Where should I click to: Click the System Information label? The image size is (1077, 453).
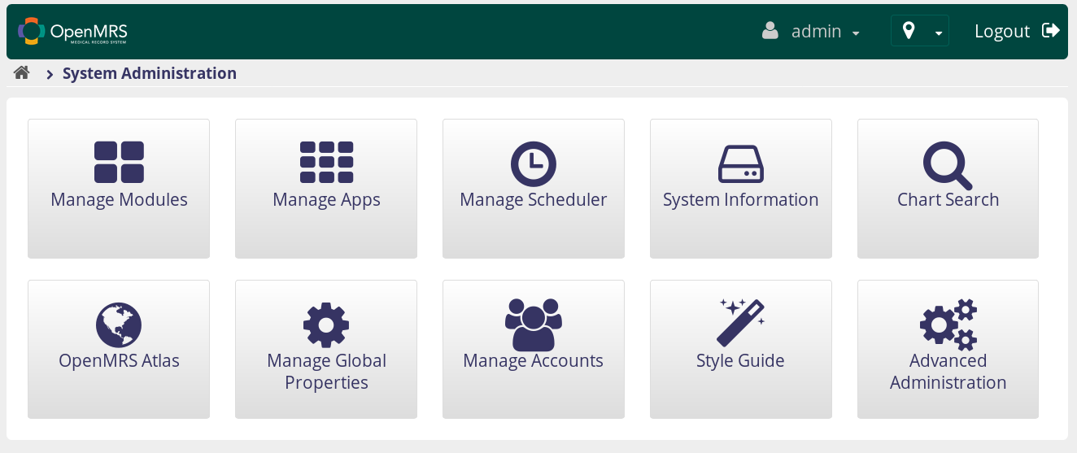point(741,200)
